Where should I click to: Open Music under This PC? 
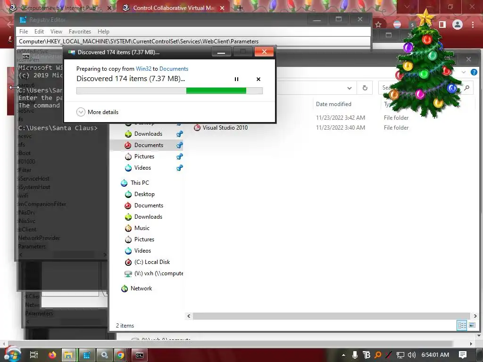(142, 228)
